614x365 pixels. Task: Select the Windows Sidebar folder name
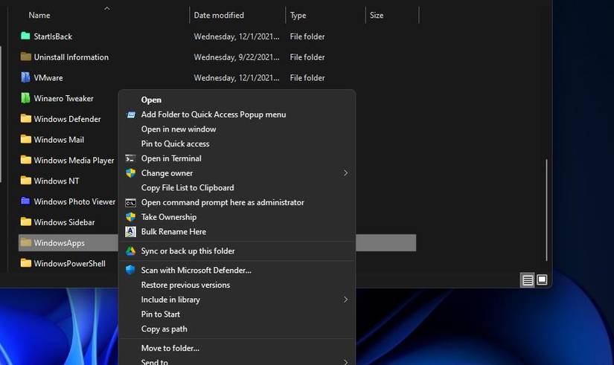click(64, 222)
